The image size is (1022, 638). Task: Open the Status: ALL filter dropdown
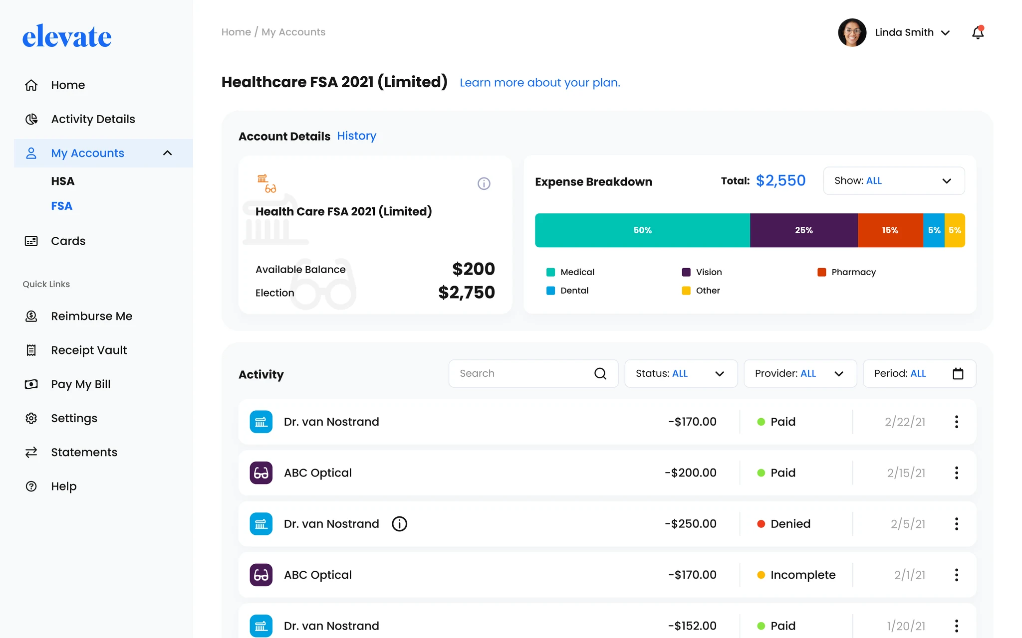pyautogui.click(x=681, y=373)
